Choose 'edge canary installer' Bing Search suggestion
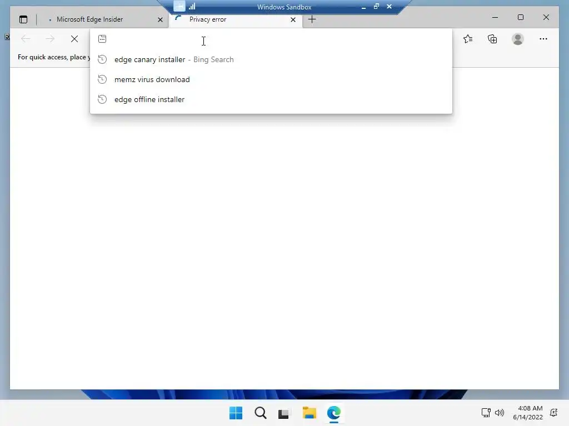This screenshot has width=569, height=426. click(271, 59)
